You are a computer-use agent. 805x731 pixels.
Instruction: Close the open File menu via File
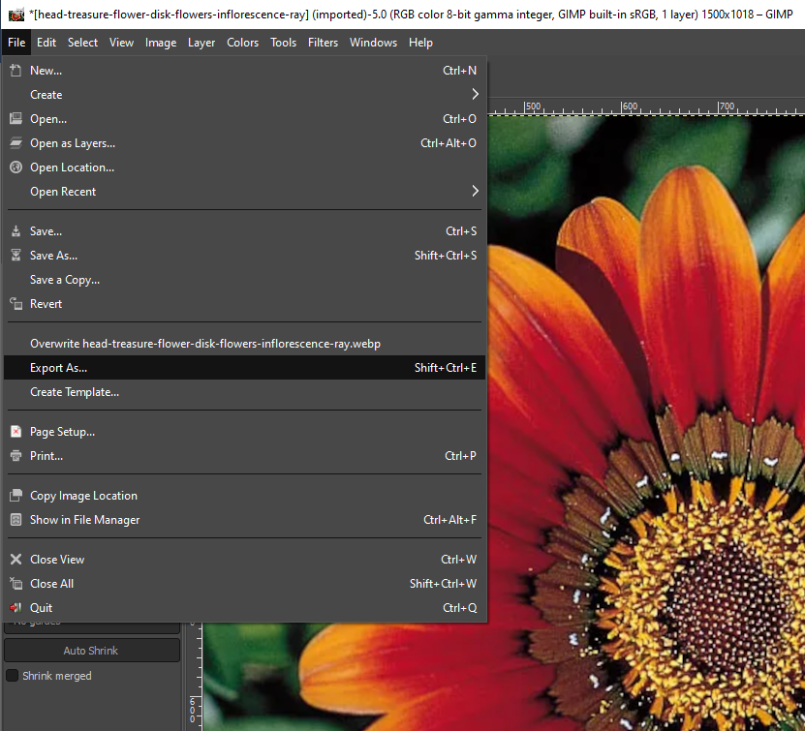(16, 43)
